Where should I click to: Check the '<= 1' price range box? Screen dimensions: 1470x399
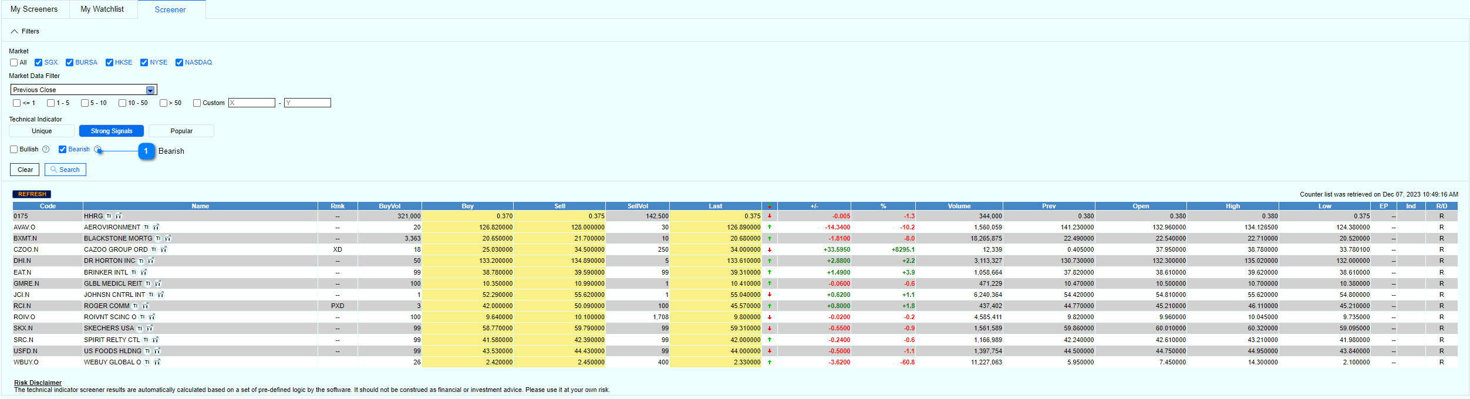[x=16, y=103]
